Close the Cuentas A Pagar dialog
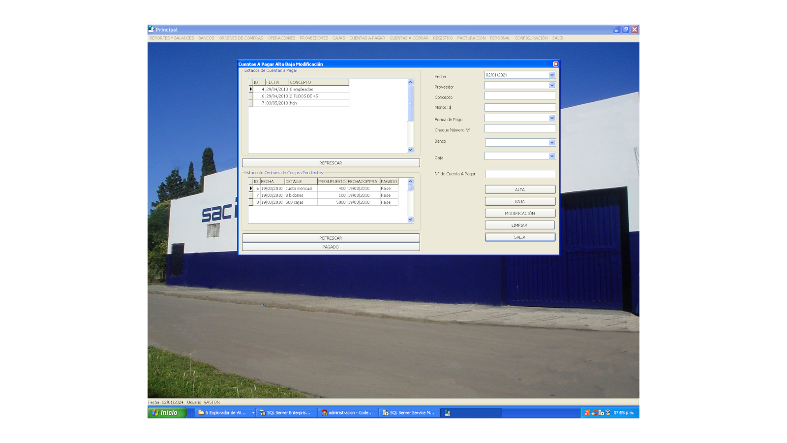Screen dimensions: 787x443 (x=556, y=64)
